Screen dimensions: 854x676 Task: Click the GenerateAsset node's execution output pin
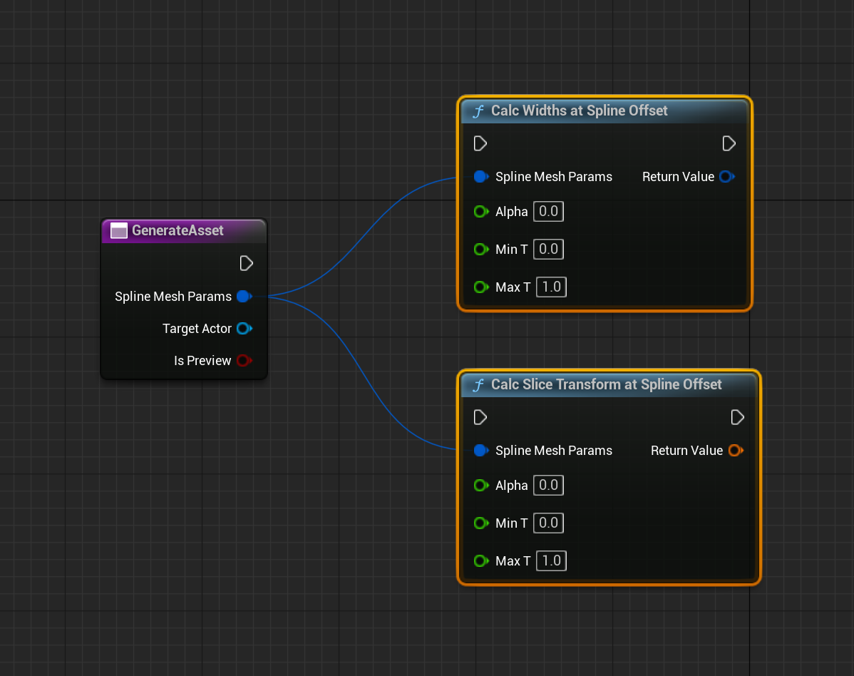tap(246, 264)
